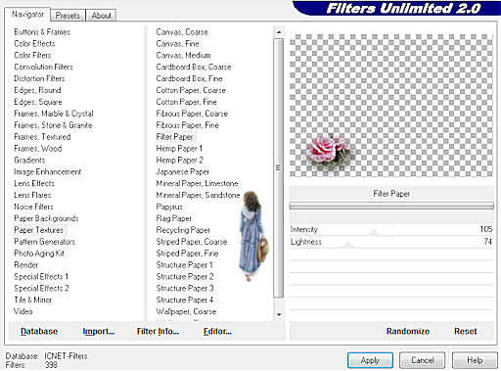Viewport: 501px width, 371px height.
Task: Choose Cotton Paper, Fine filter
Action: pyautogui.click(x=187, y=102)
